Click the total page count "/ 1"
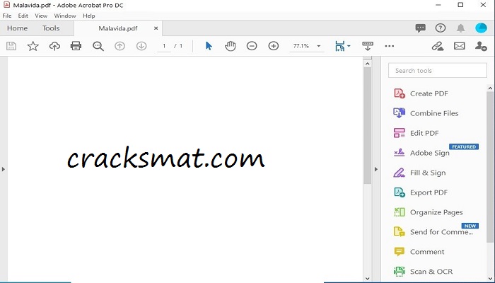Viewport: 495px width, 283px height. (x=178, y=46)
